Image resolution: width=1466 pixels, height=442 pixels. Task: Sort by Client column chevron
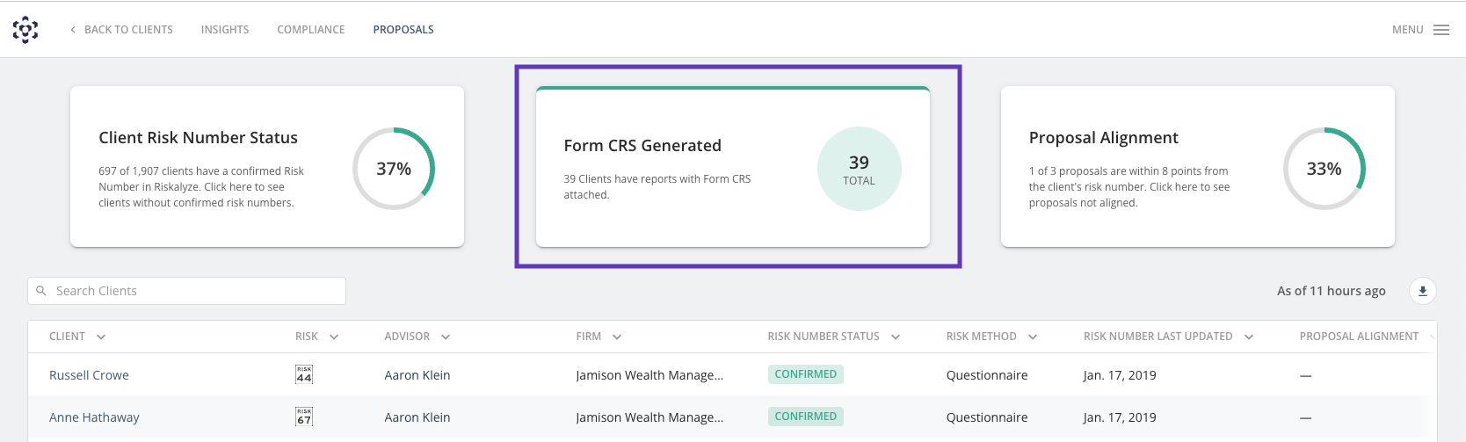click(101, 337)
